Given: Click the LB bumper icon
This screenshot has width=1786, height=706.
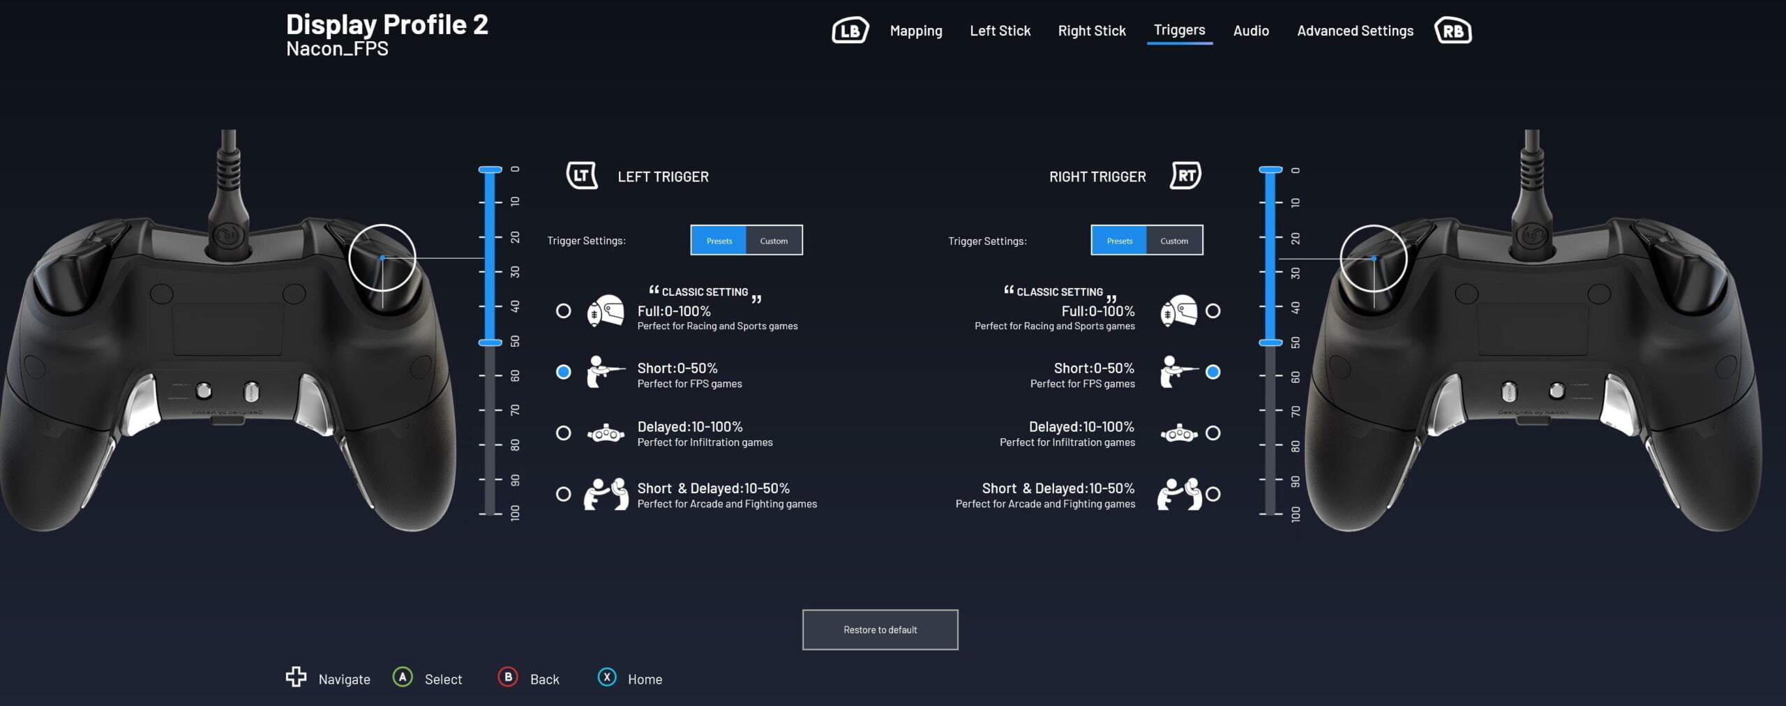Looking at the screenshot, I should tap(850, 31).
